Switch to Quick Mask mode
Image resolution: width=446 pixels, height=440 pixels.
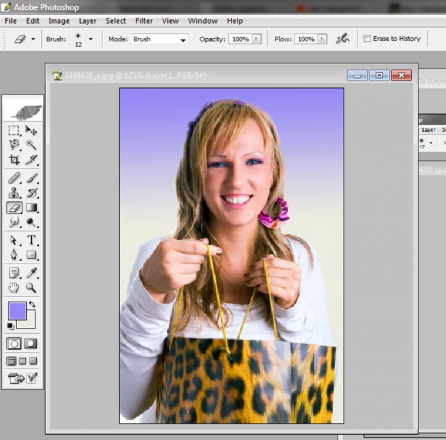point(31,344)
